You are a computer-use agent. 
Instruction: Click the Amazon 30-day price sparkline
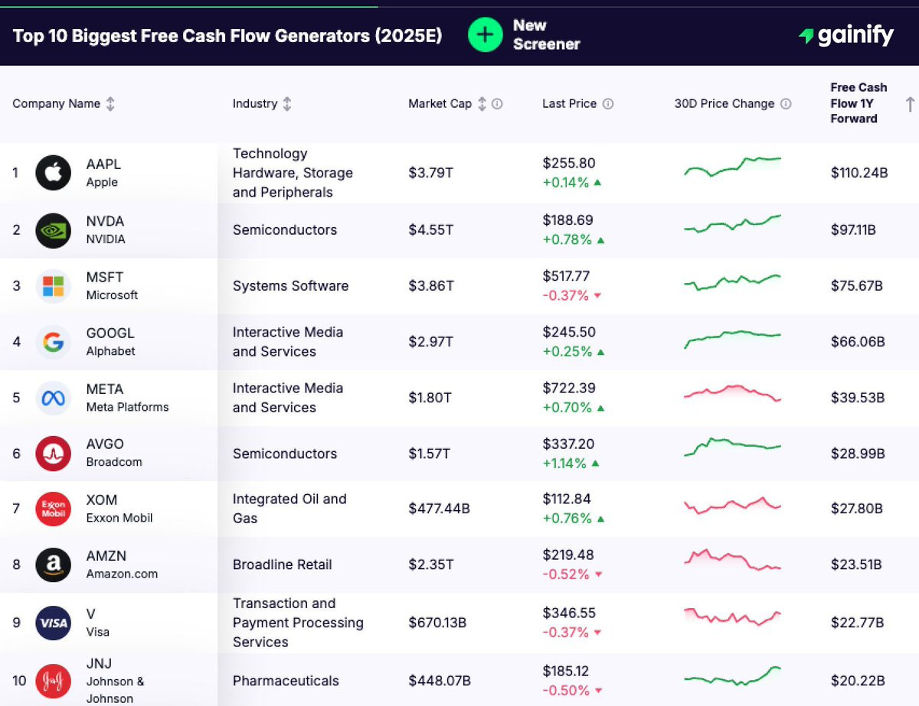[x=732, y=559]
